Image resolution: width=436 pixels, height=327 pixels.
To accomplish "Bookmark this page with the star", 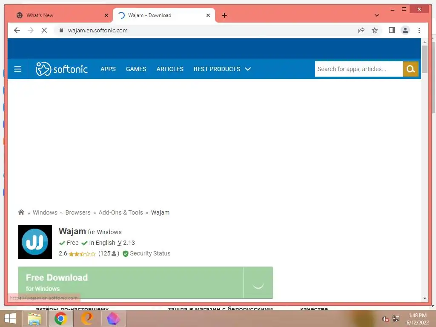I will [375, 30].
